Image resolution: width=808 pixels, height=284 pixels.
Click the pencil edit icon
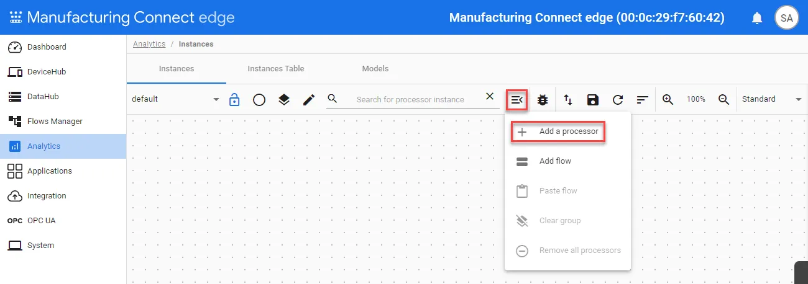309,99
